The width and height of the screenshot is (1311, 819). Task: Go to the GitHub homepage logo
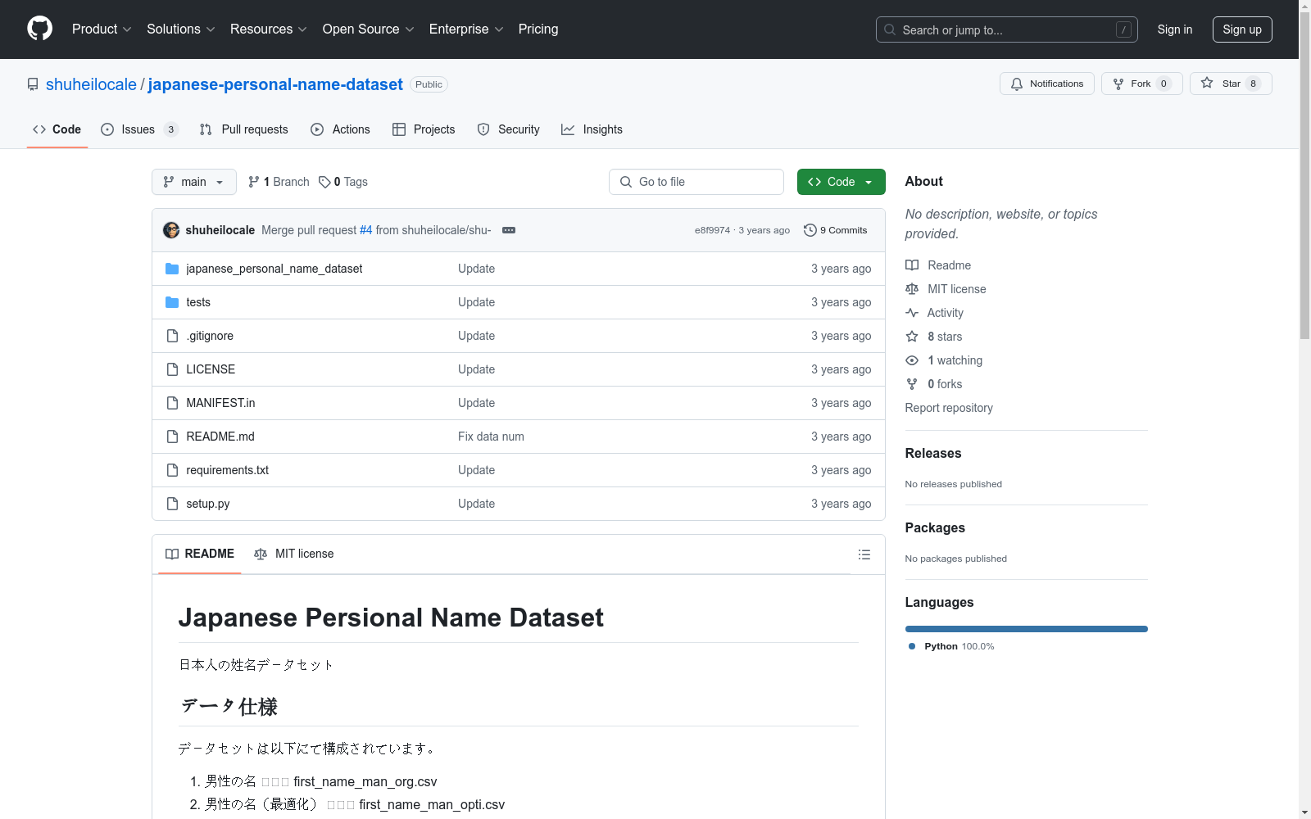click(x=39, y=29)
